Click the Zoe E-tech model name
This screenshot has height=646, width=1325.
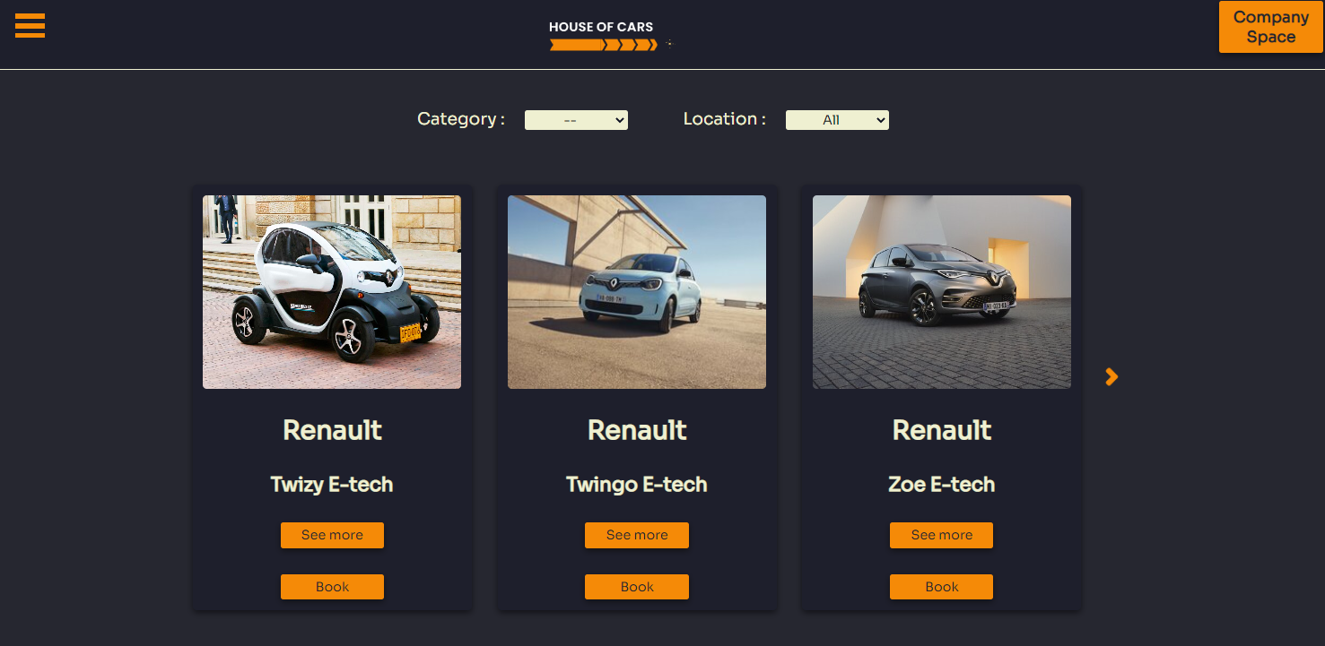click(942, 485)
